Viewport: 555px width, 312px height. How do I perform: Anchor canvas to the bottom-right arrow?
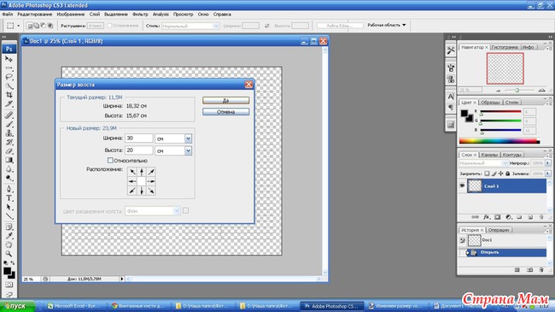[151, 191]
